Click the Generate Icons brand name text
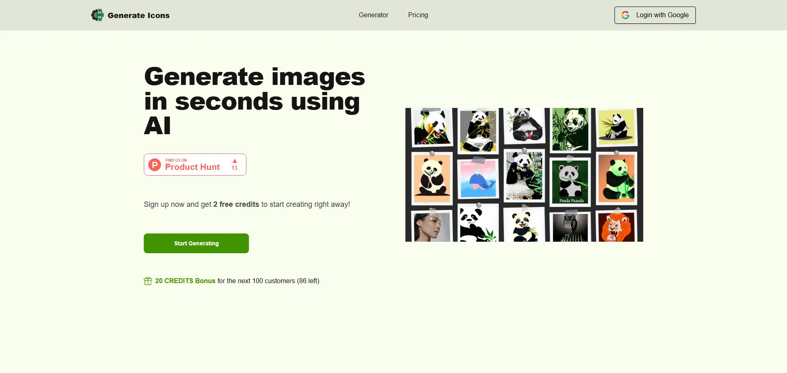This screenshot has width=787, height=373. (138, 16)
